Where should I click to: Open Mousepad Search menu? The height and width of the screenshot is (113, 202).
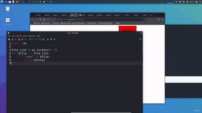tap(19, 36)
